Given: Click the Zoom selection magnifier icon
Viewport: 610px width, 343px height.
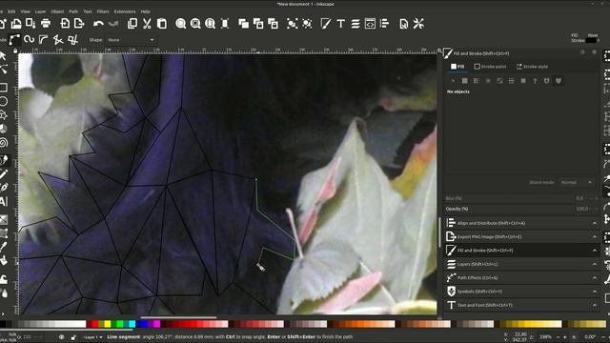Looking at the screenshot, I should [x=180, y=23].
